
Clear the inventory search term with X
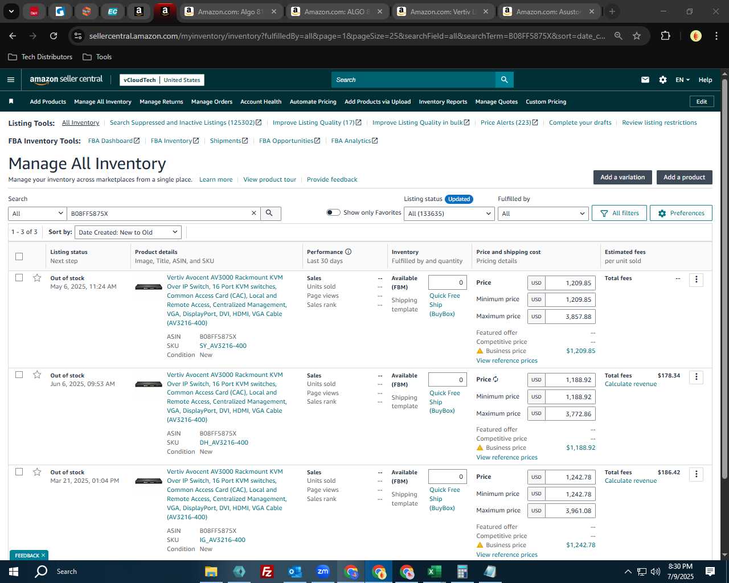pyautogui.click(x=254, y=214)
